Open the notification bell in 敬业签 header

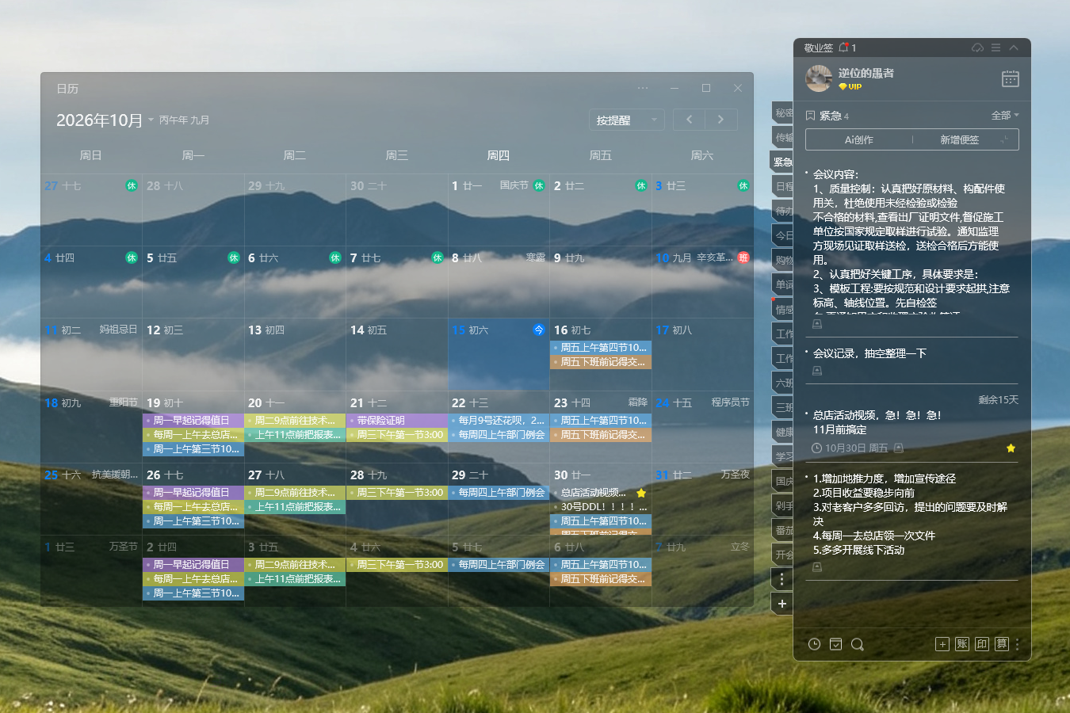coord(844,48)
